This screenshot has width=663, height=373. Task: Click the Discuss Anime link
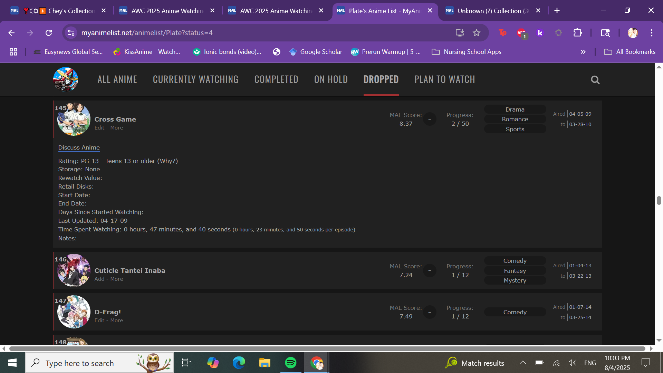click(x=79, y=147)
